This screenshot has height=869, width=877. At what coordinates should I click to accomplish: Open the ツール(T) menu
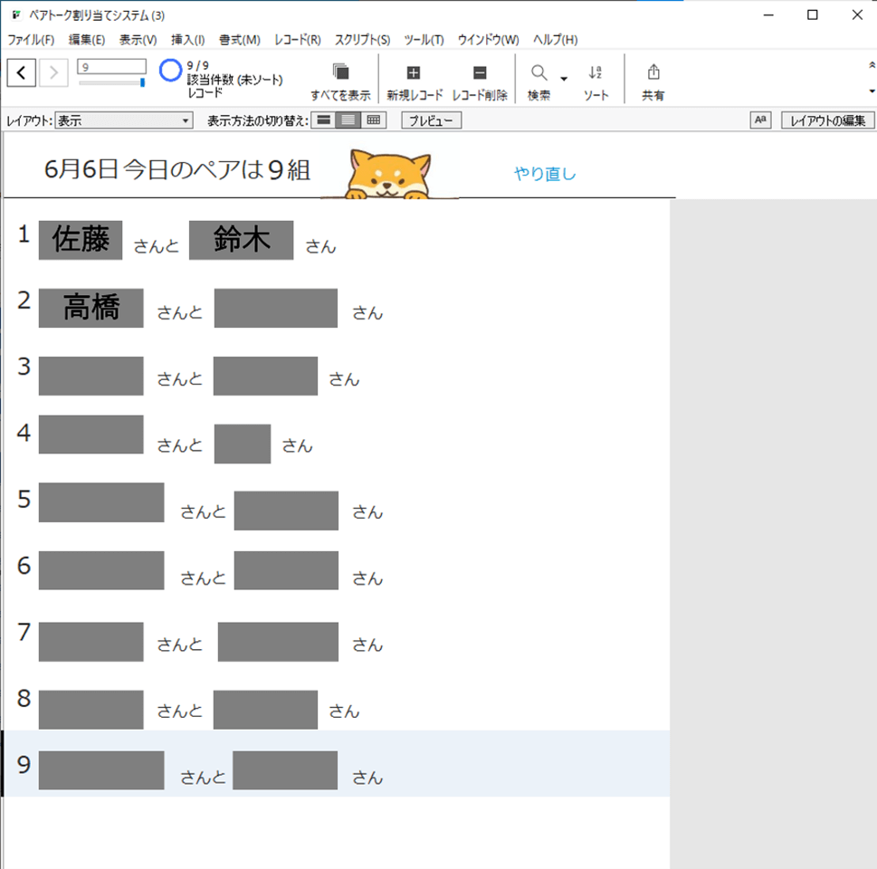424,40
